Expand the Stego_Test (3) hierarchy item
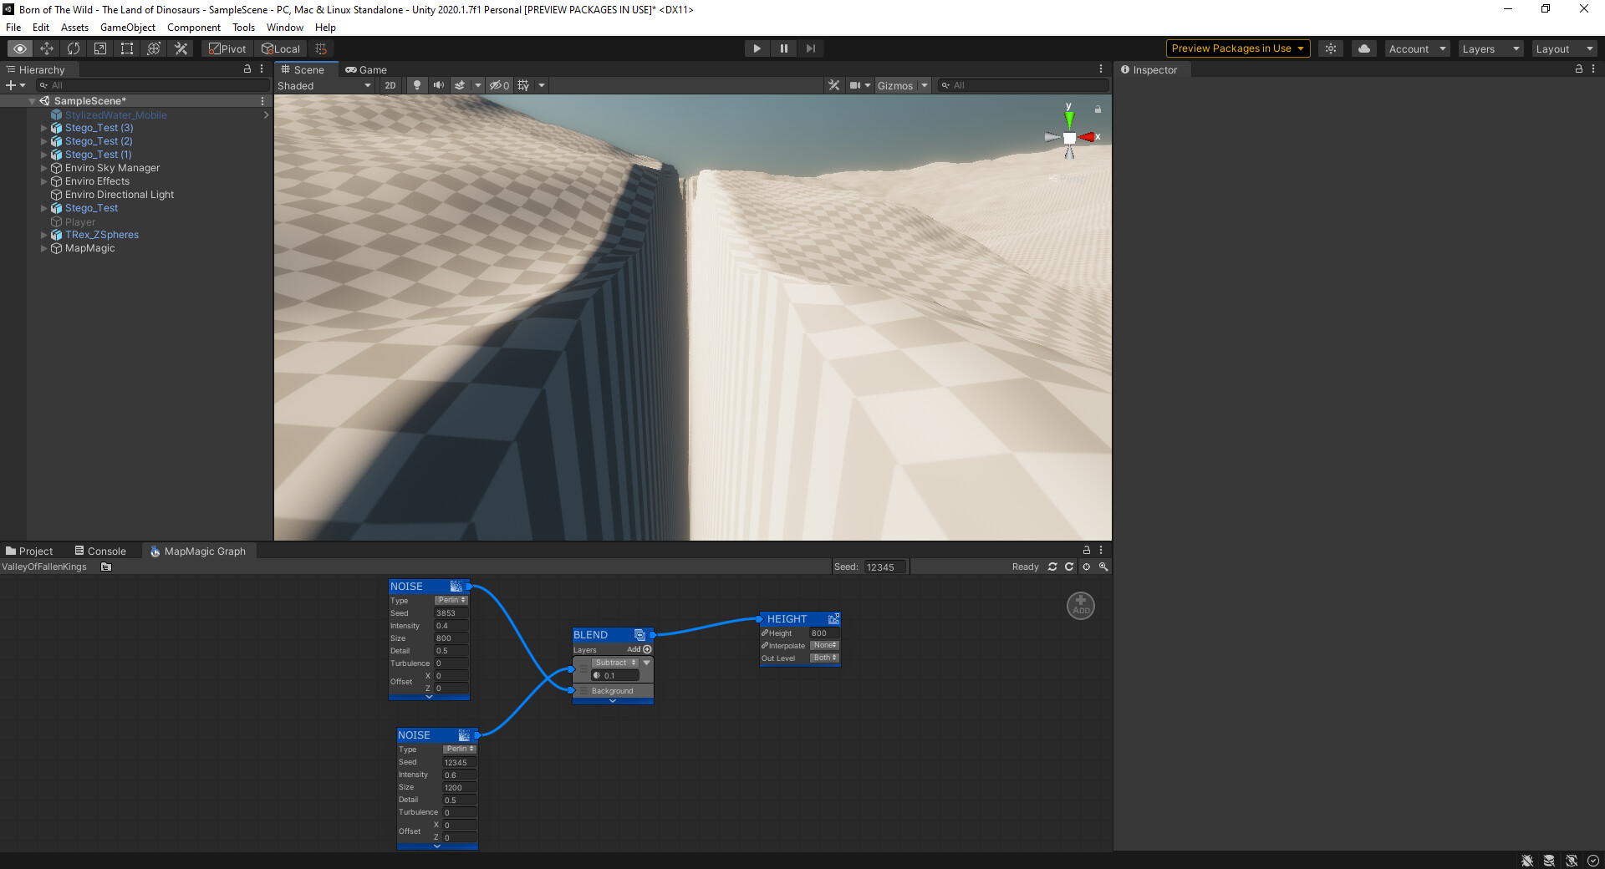 (43, 128)
